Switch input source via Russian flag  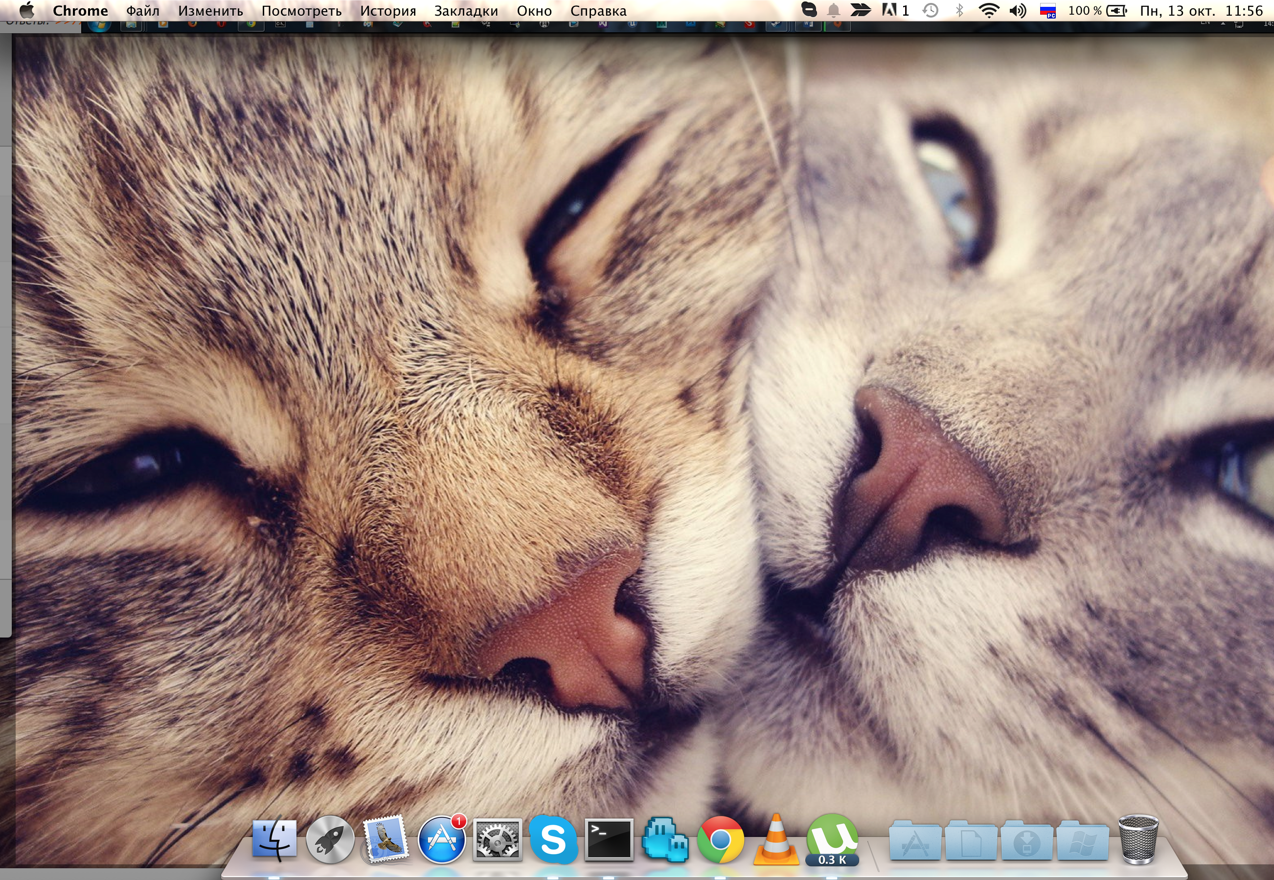pos(1047,10)
